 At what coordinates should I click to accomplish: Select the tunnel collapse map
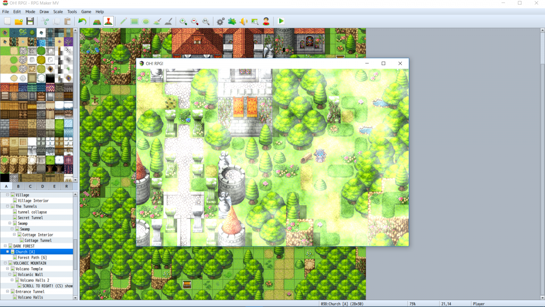coord(32,212)
